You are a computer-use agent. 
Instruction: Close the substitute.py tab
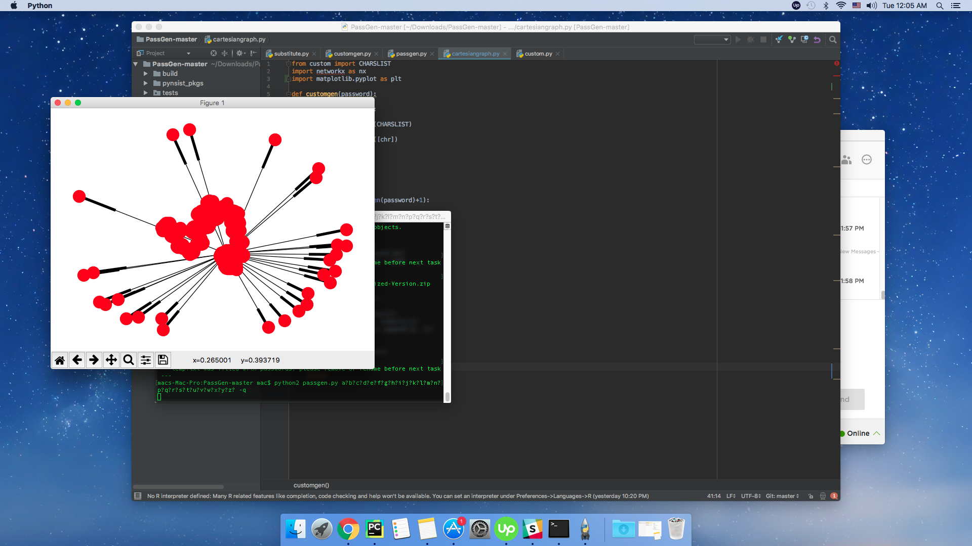point(314,53)
